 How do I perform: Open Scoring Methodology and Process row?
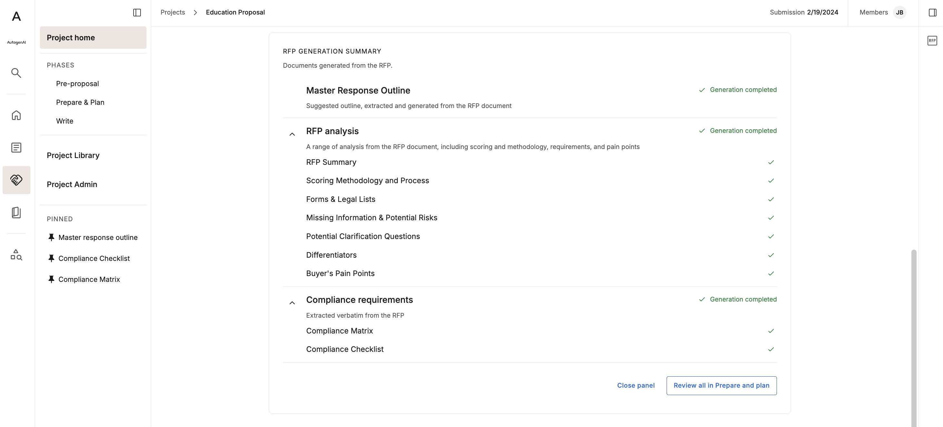coord(541,180)
